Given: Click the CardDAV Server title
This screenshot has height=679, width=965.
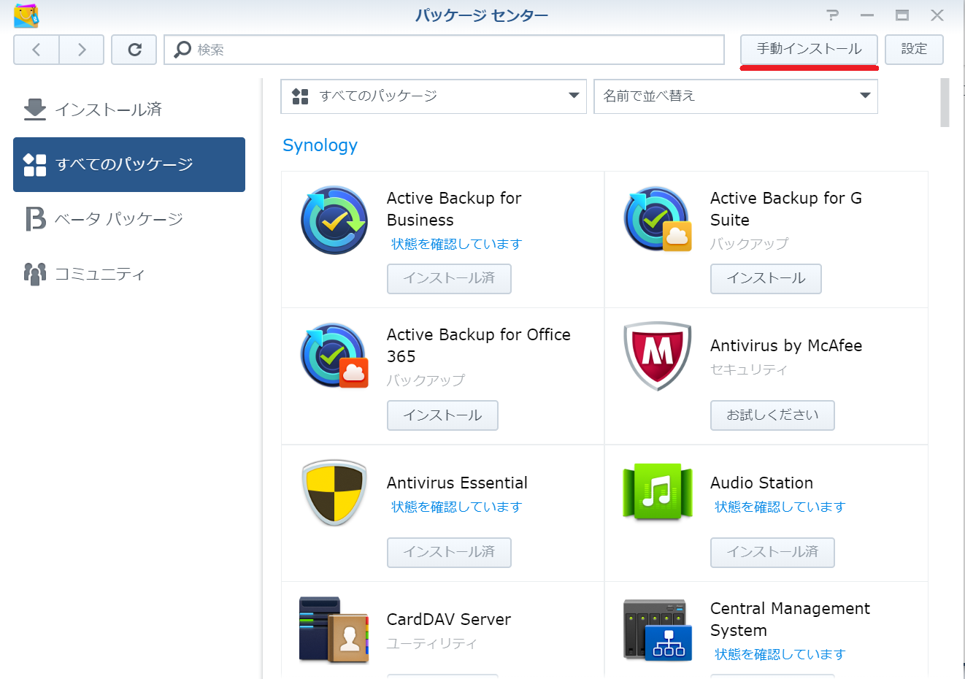Looking at the screenshot, I should 449,619.
